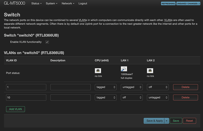Click the Unsaved Changes: 2 badge
203x131 pixels.
tap(189, 4)
